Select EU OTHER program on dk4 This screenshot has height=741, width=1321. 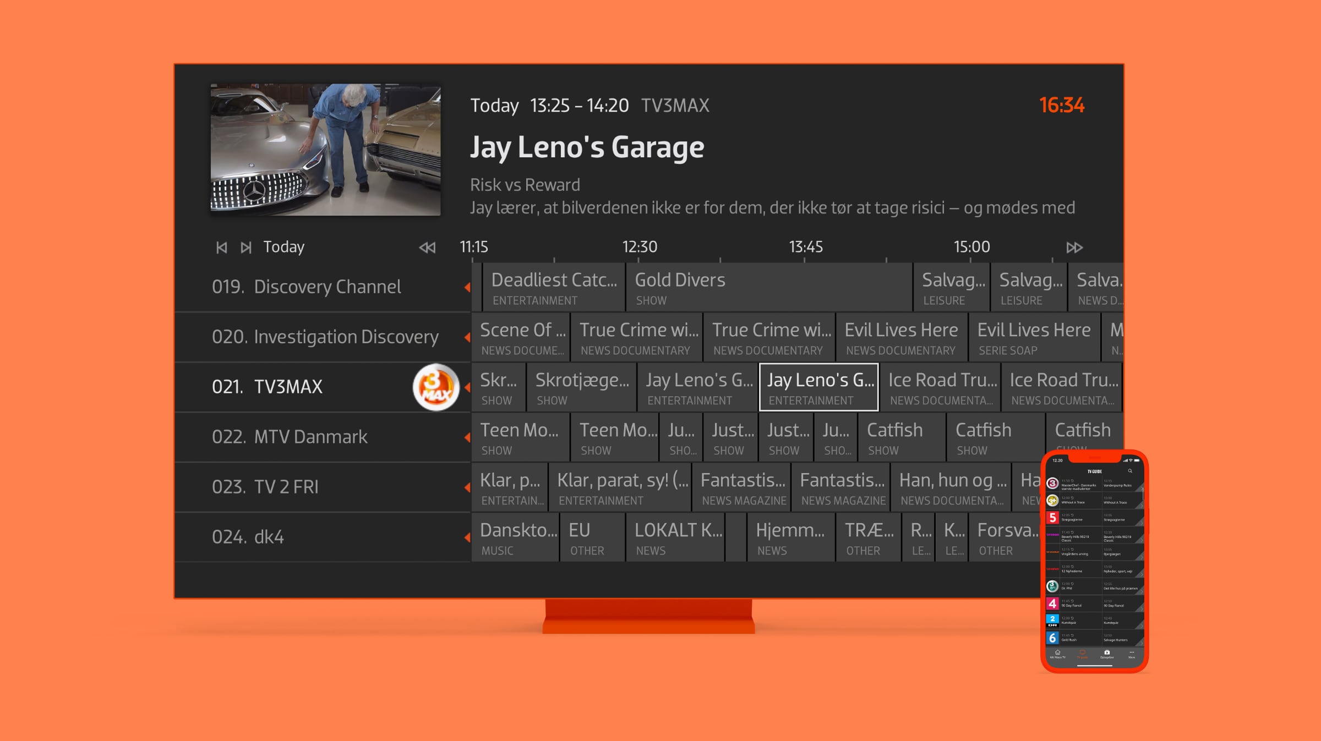click(x=592, y=537)
